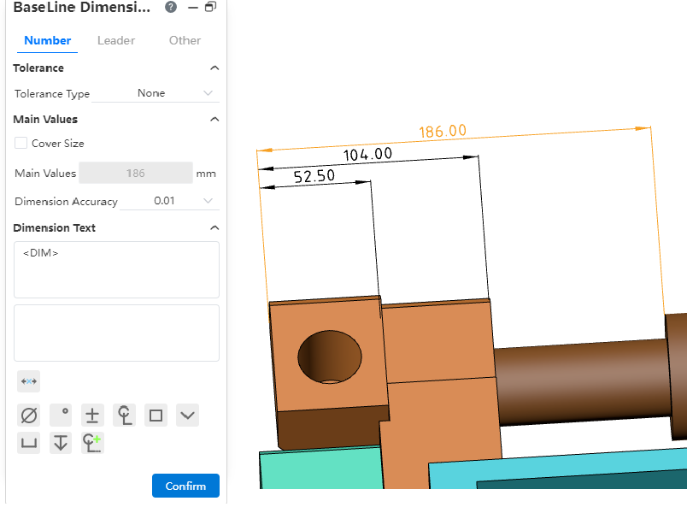This screenshot has height=507, width=687.
Task: Select the 52.50 dimension label
Action: click(314, 176)
